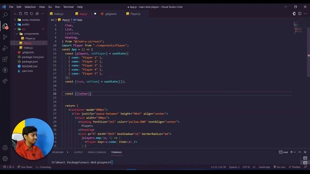Change the JavaScript language mode

click(264, 167)
